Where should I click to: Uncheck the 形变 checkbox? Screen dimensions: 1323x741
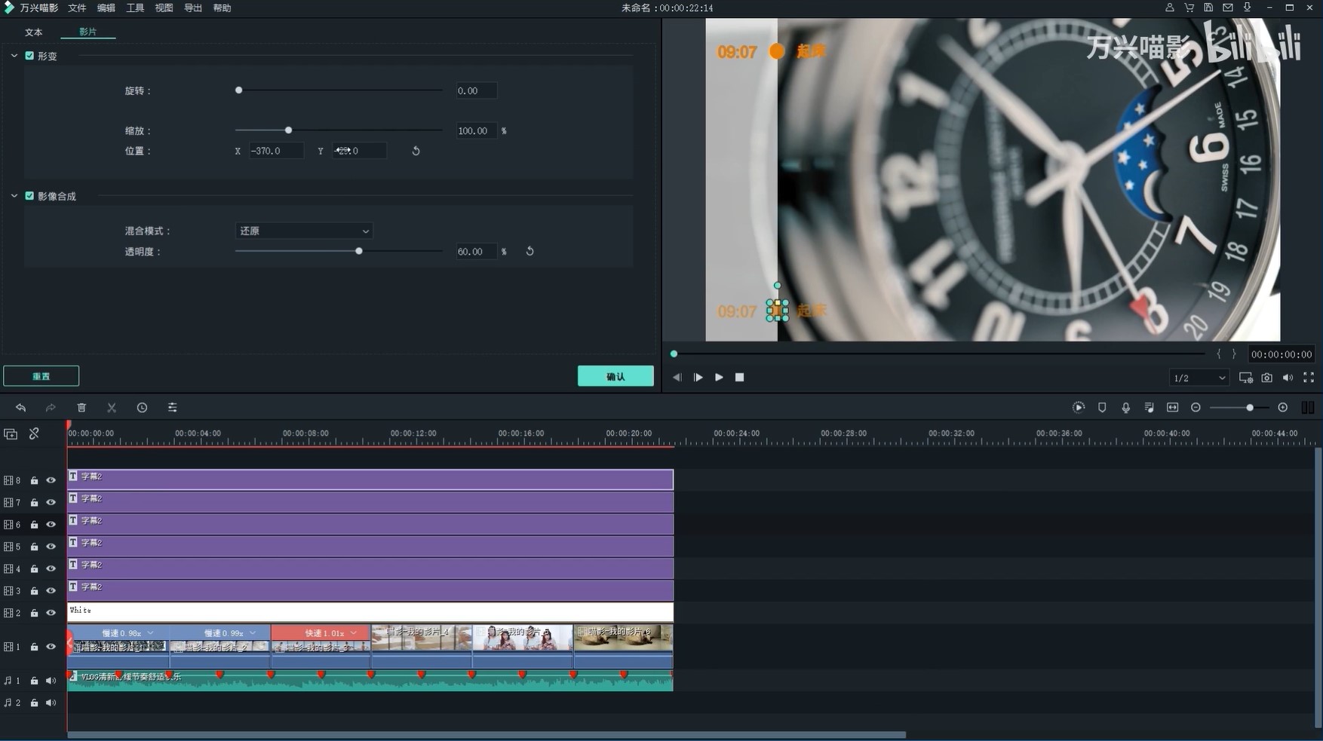click(29, 56)
